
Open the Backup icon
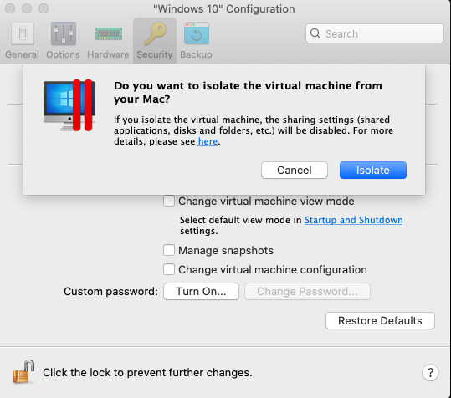[x=197, y=33]
